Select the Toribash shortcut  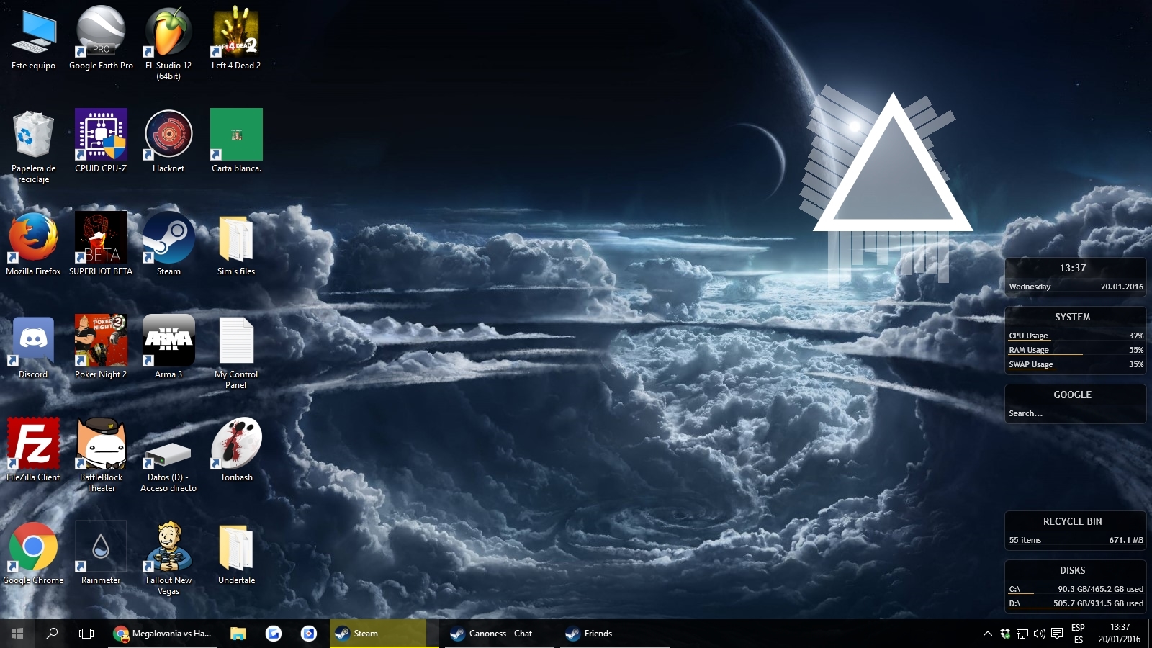coord(236,451)
